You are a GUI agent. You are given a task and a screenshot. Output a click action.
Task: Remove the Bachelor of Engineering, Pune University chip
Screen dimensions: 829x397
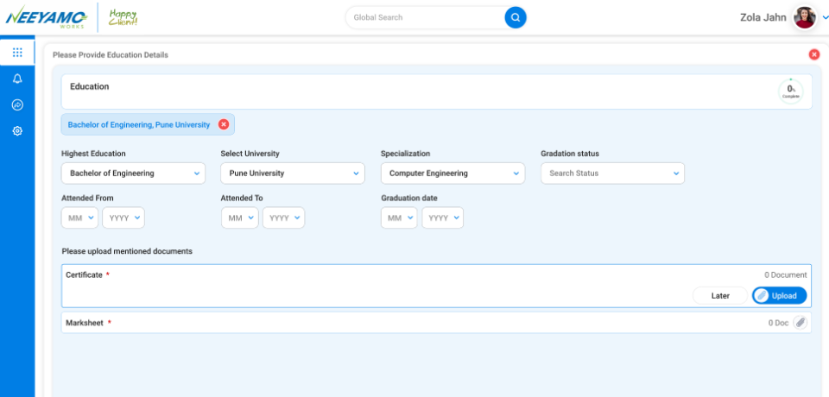click(x=224, y=125)
